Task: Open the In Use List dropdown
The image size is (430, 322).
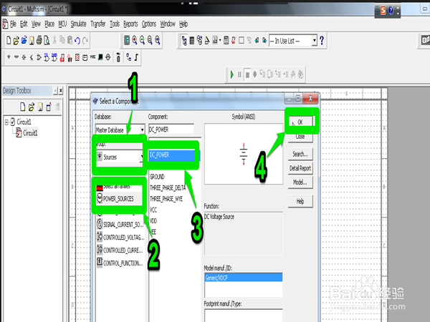Action: (315, 41)
